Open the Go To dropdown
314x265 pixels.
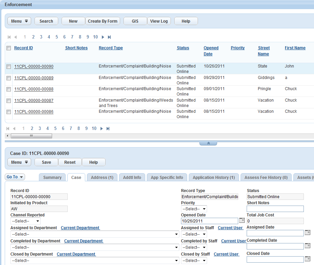(x=15, y=177)
